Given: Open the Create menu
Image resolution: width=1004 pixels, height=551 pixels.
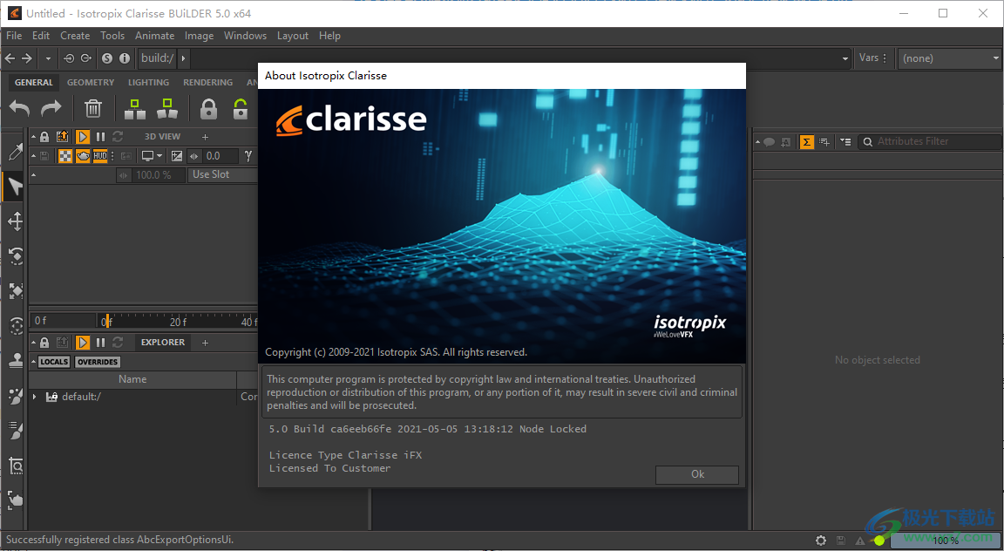Looking at the screenshot, I should pos(75,36).
